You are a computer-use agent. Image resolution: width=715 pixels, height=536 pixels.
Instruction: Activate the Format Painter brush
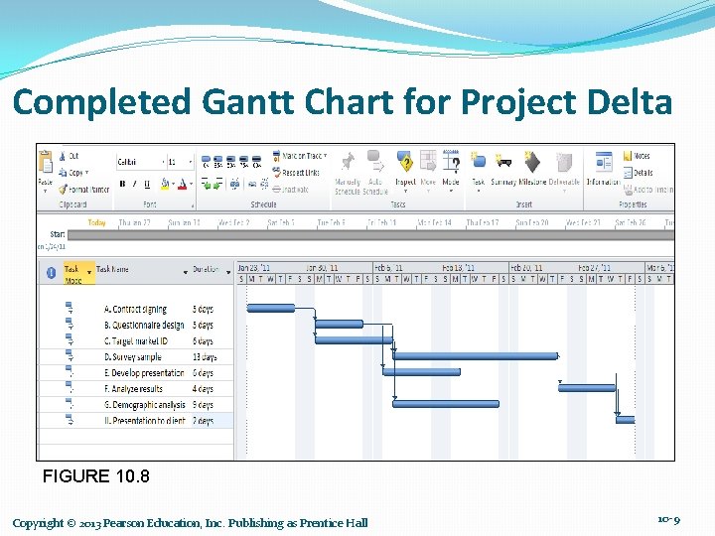[x=63, y=190]
